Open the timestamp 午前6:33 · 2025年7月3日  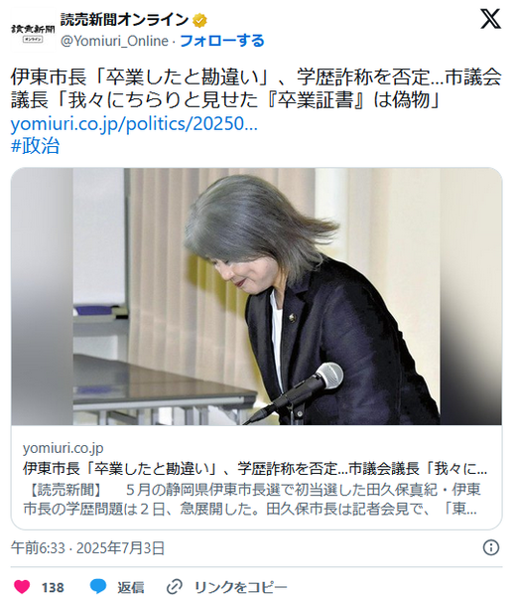click(x=87, y=548)
